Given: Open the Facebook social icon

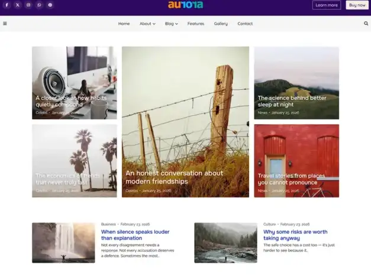Looking at the screenshot, I should tap(7, 5).
